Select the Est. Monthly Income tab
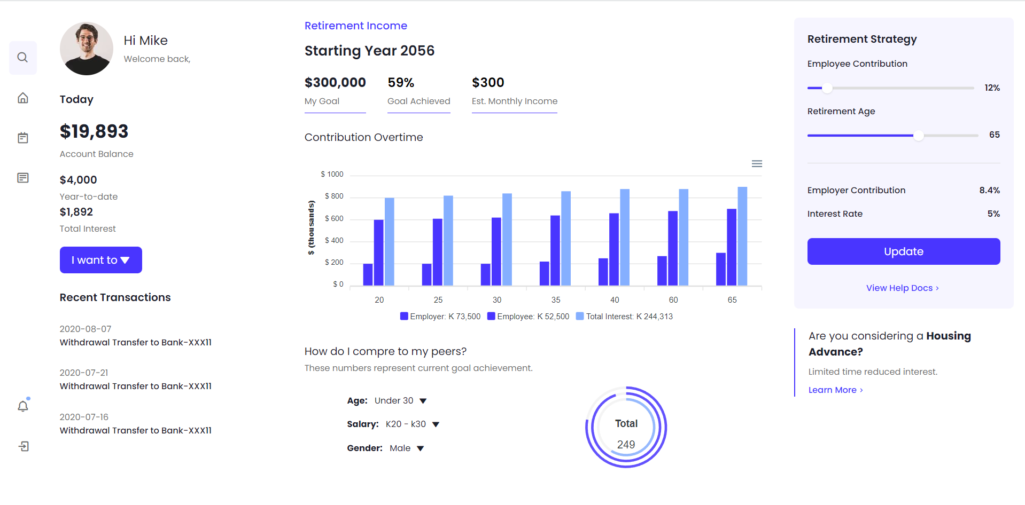Image resolution: width=1025 pixels, height=505 pixels. point(514,91)
